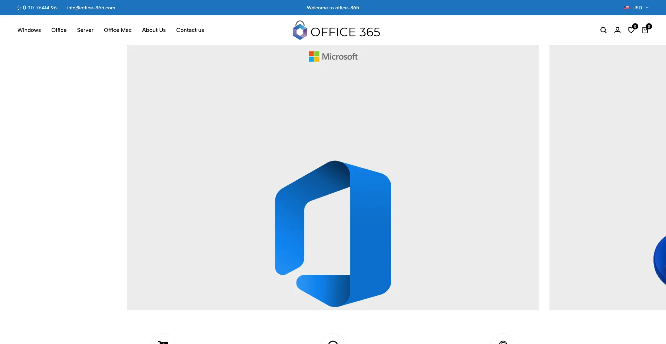Open the Office menu item
666x344 pixels.
[59, 30]
